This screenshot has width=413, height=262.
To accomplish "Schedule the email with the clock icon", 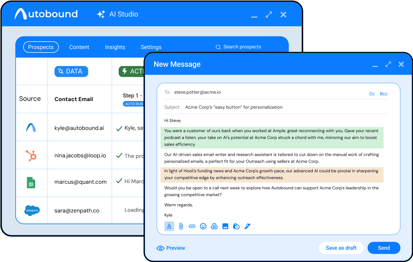I will 236,226.
